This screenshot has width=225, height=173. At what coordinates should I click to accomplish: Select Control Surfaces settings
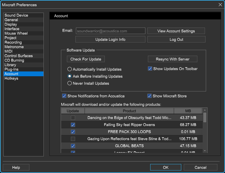click(x=23, y=56)
